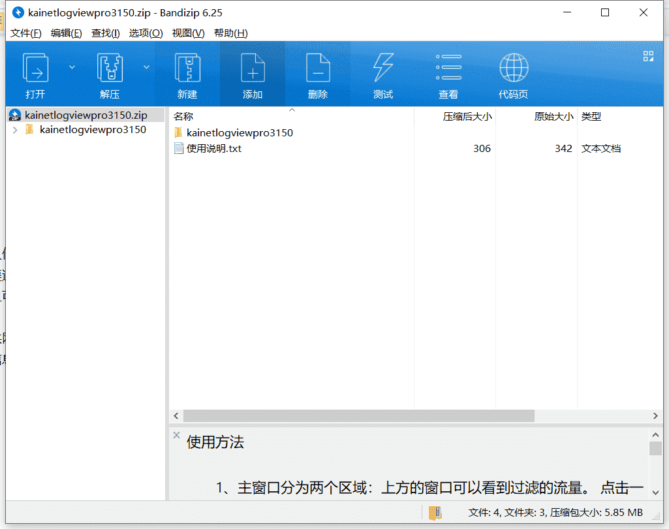Open the 视图(V) menu
The height and width of the screenshot is (529, 669).
point(188,33)
